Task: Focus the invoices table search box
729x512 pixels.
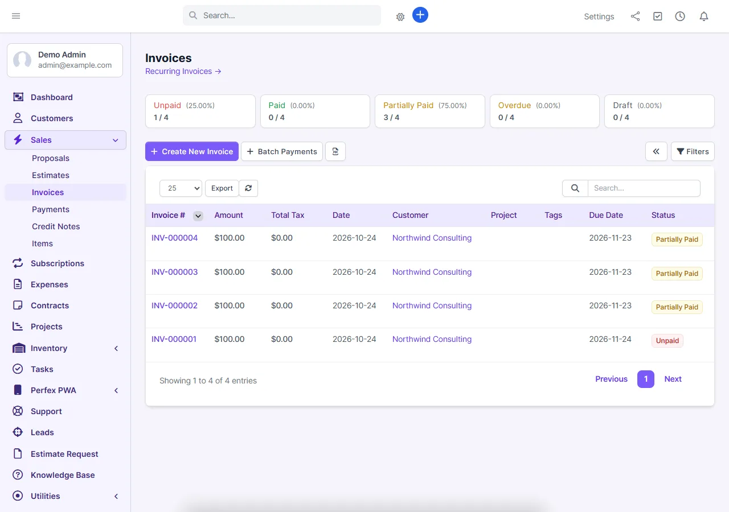Action: 644,188
